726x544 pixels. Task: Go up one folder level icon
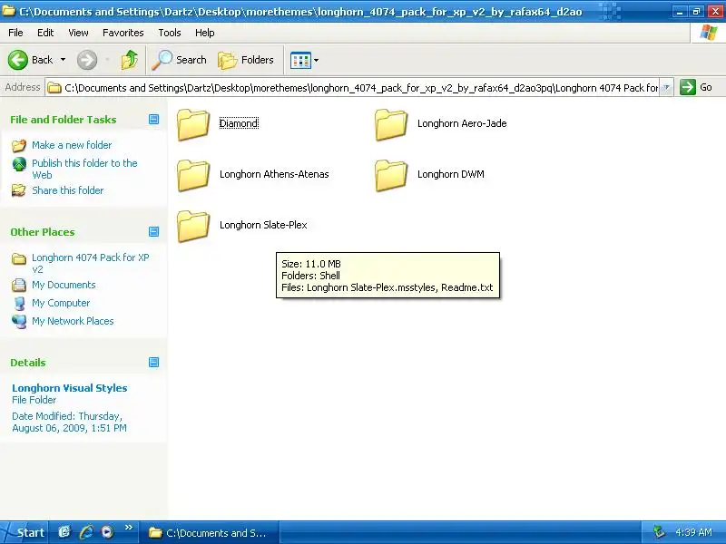coord(130,60)
